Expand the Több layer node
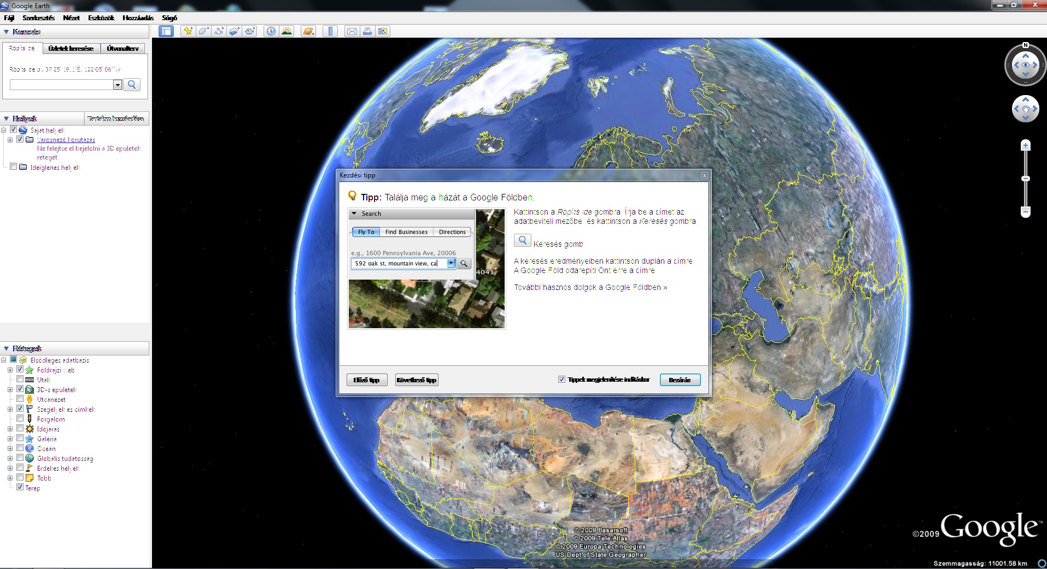The height and width of the screenshot is (569, 1047). (x=10, y=478)
